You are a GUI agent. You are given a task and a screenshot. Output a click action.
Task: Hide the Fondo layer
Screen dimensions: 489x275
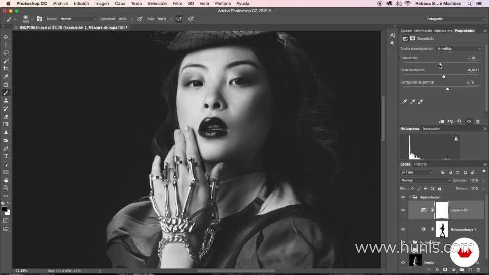(403, 263)
